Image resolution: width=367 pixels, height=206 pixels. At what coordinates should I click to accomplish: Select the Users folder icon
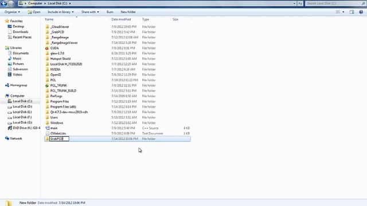click(47, 117)
